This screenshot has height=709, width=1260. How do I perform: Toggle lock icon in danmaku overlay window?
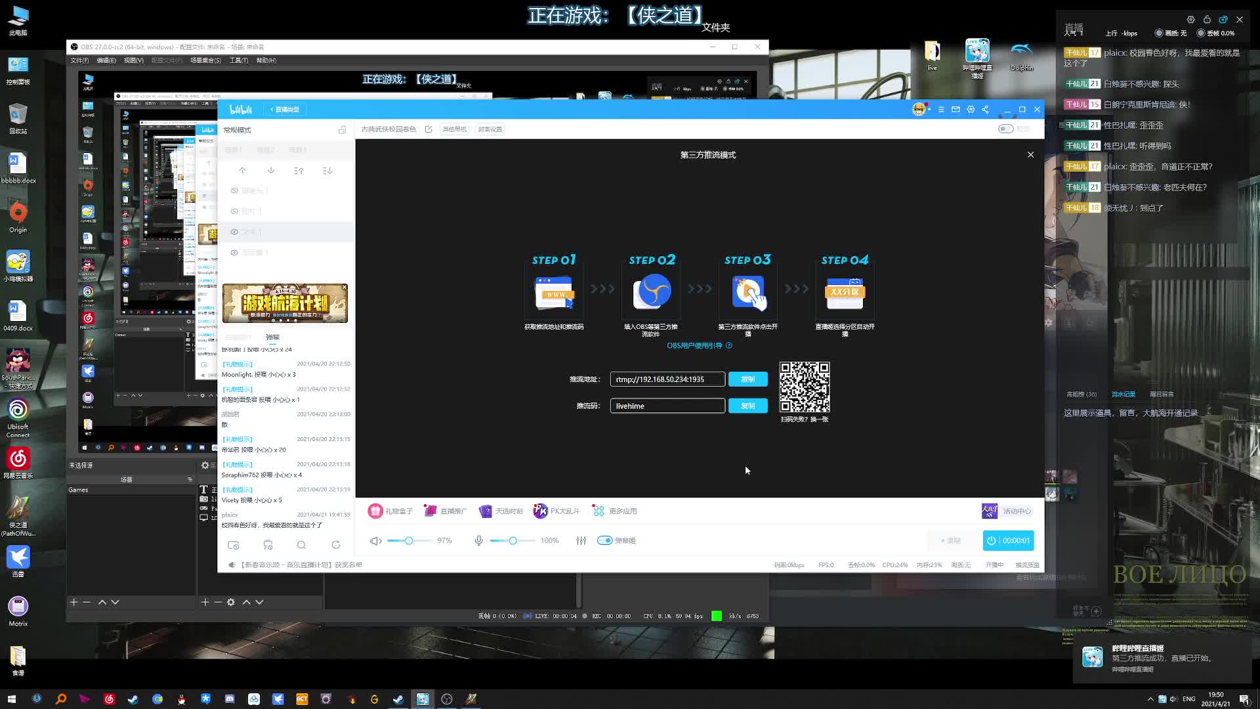pyautogui.click(x=1207, y=20)
